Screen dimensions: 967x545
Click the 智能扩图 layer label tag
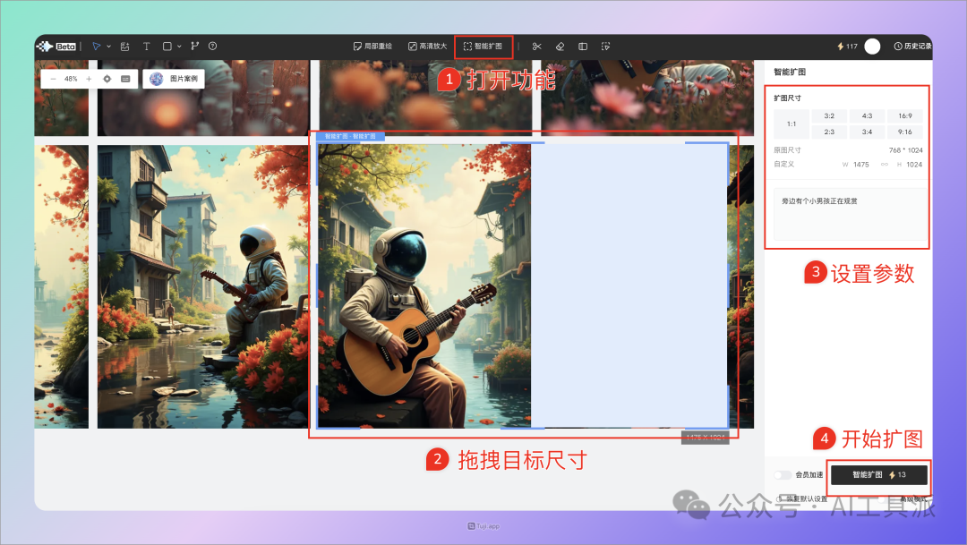[x=350, y=136]
